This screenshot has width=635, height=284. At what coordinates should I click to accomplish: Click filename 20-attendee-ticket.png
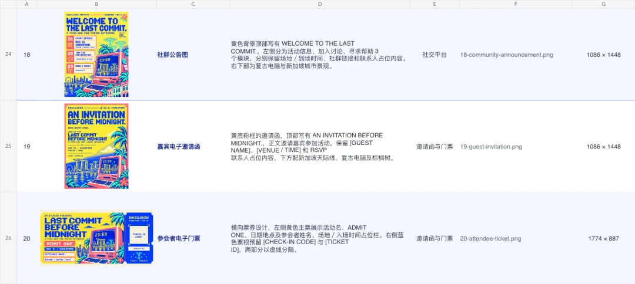(x=490, y=238)
